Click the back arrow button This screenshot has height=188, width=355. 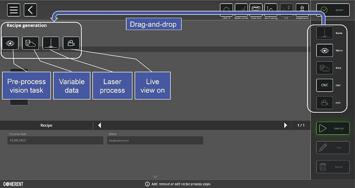click(30, 10)
